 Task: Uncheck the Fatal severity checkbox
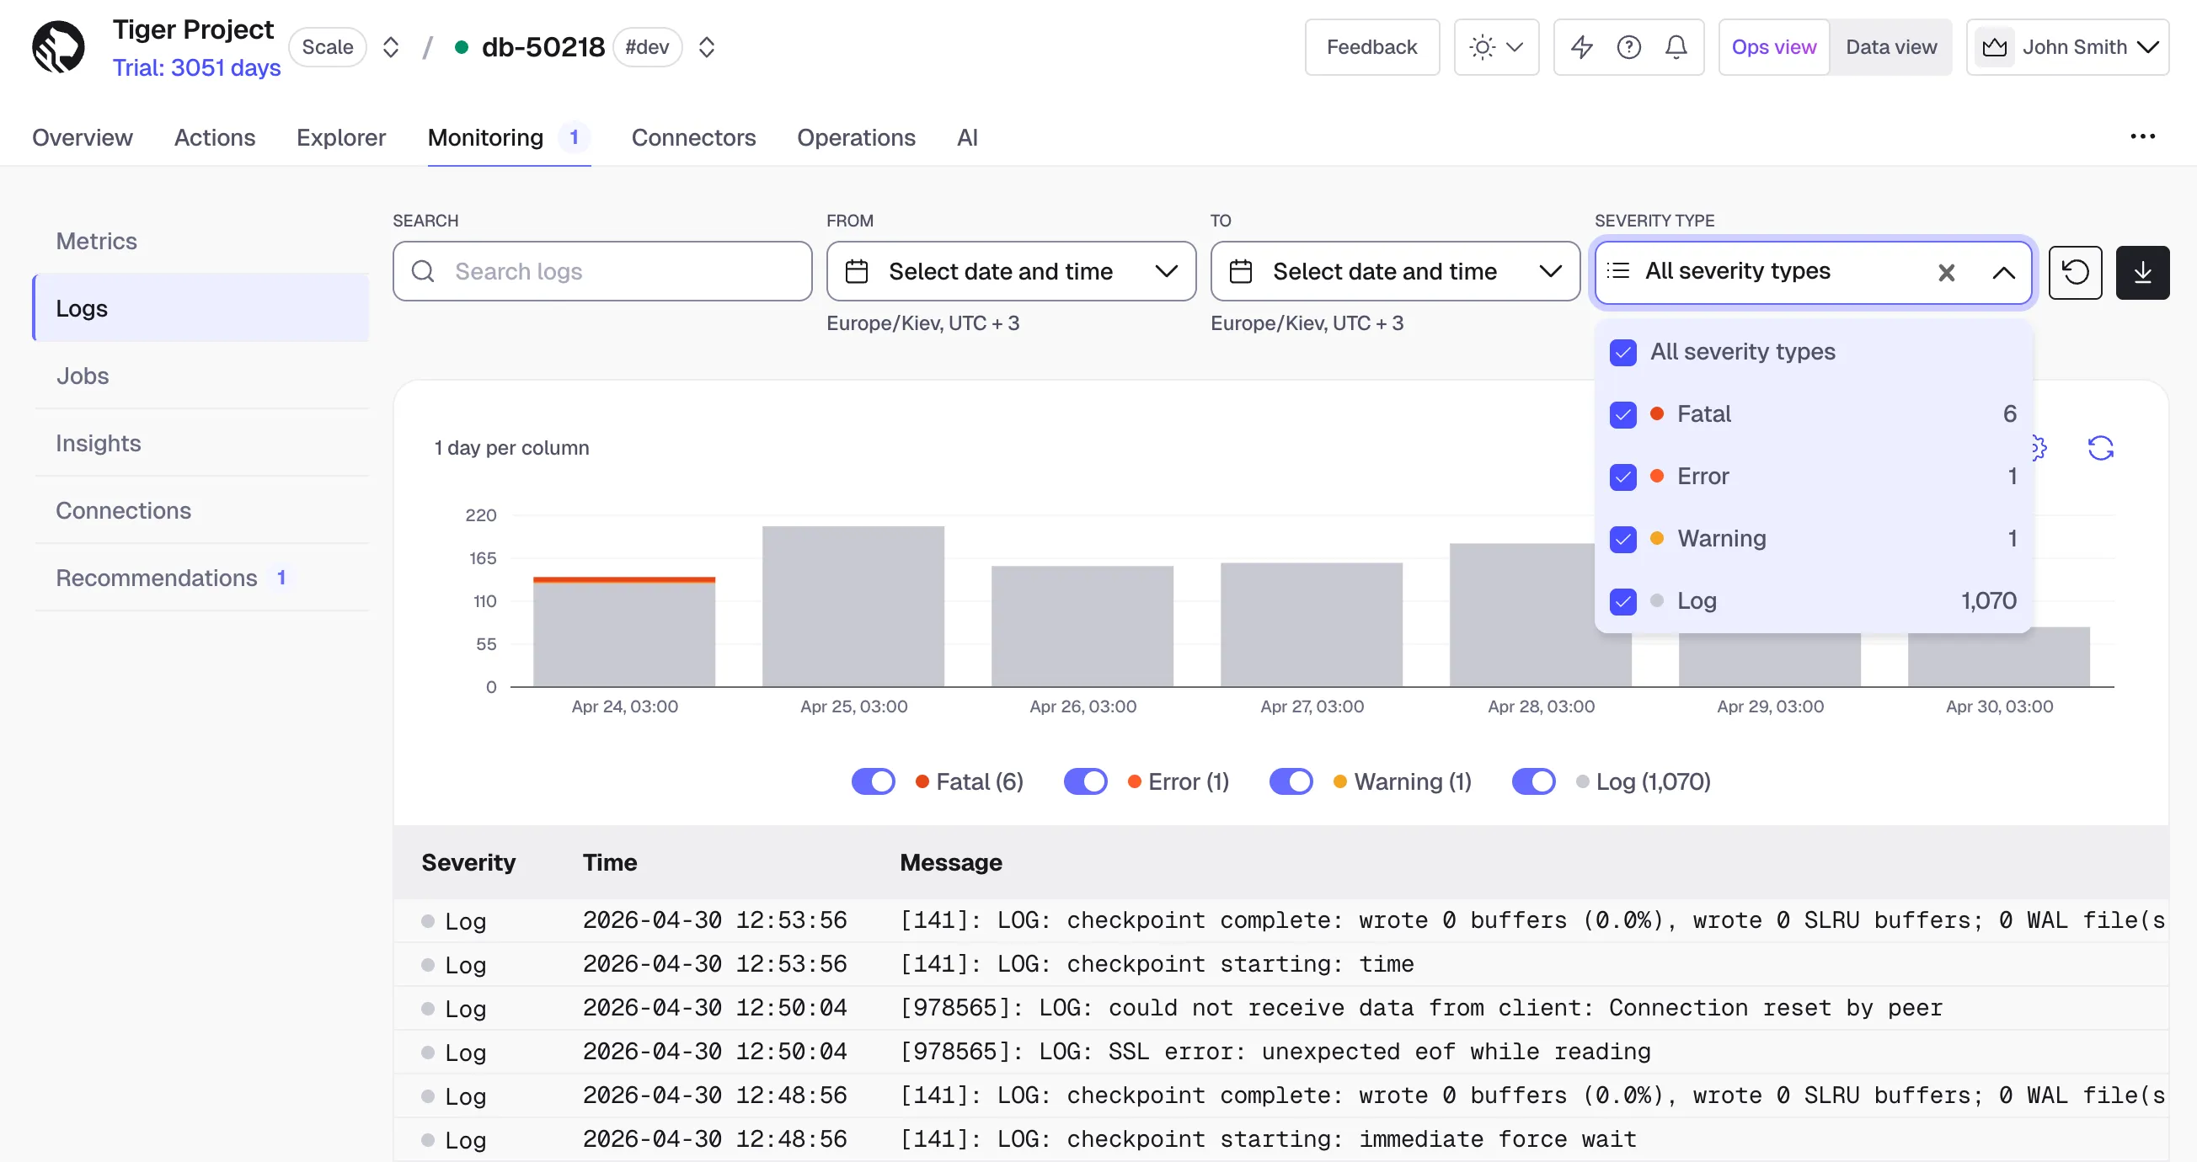click(1622, 414)
